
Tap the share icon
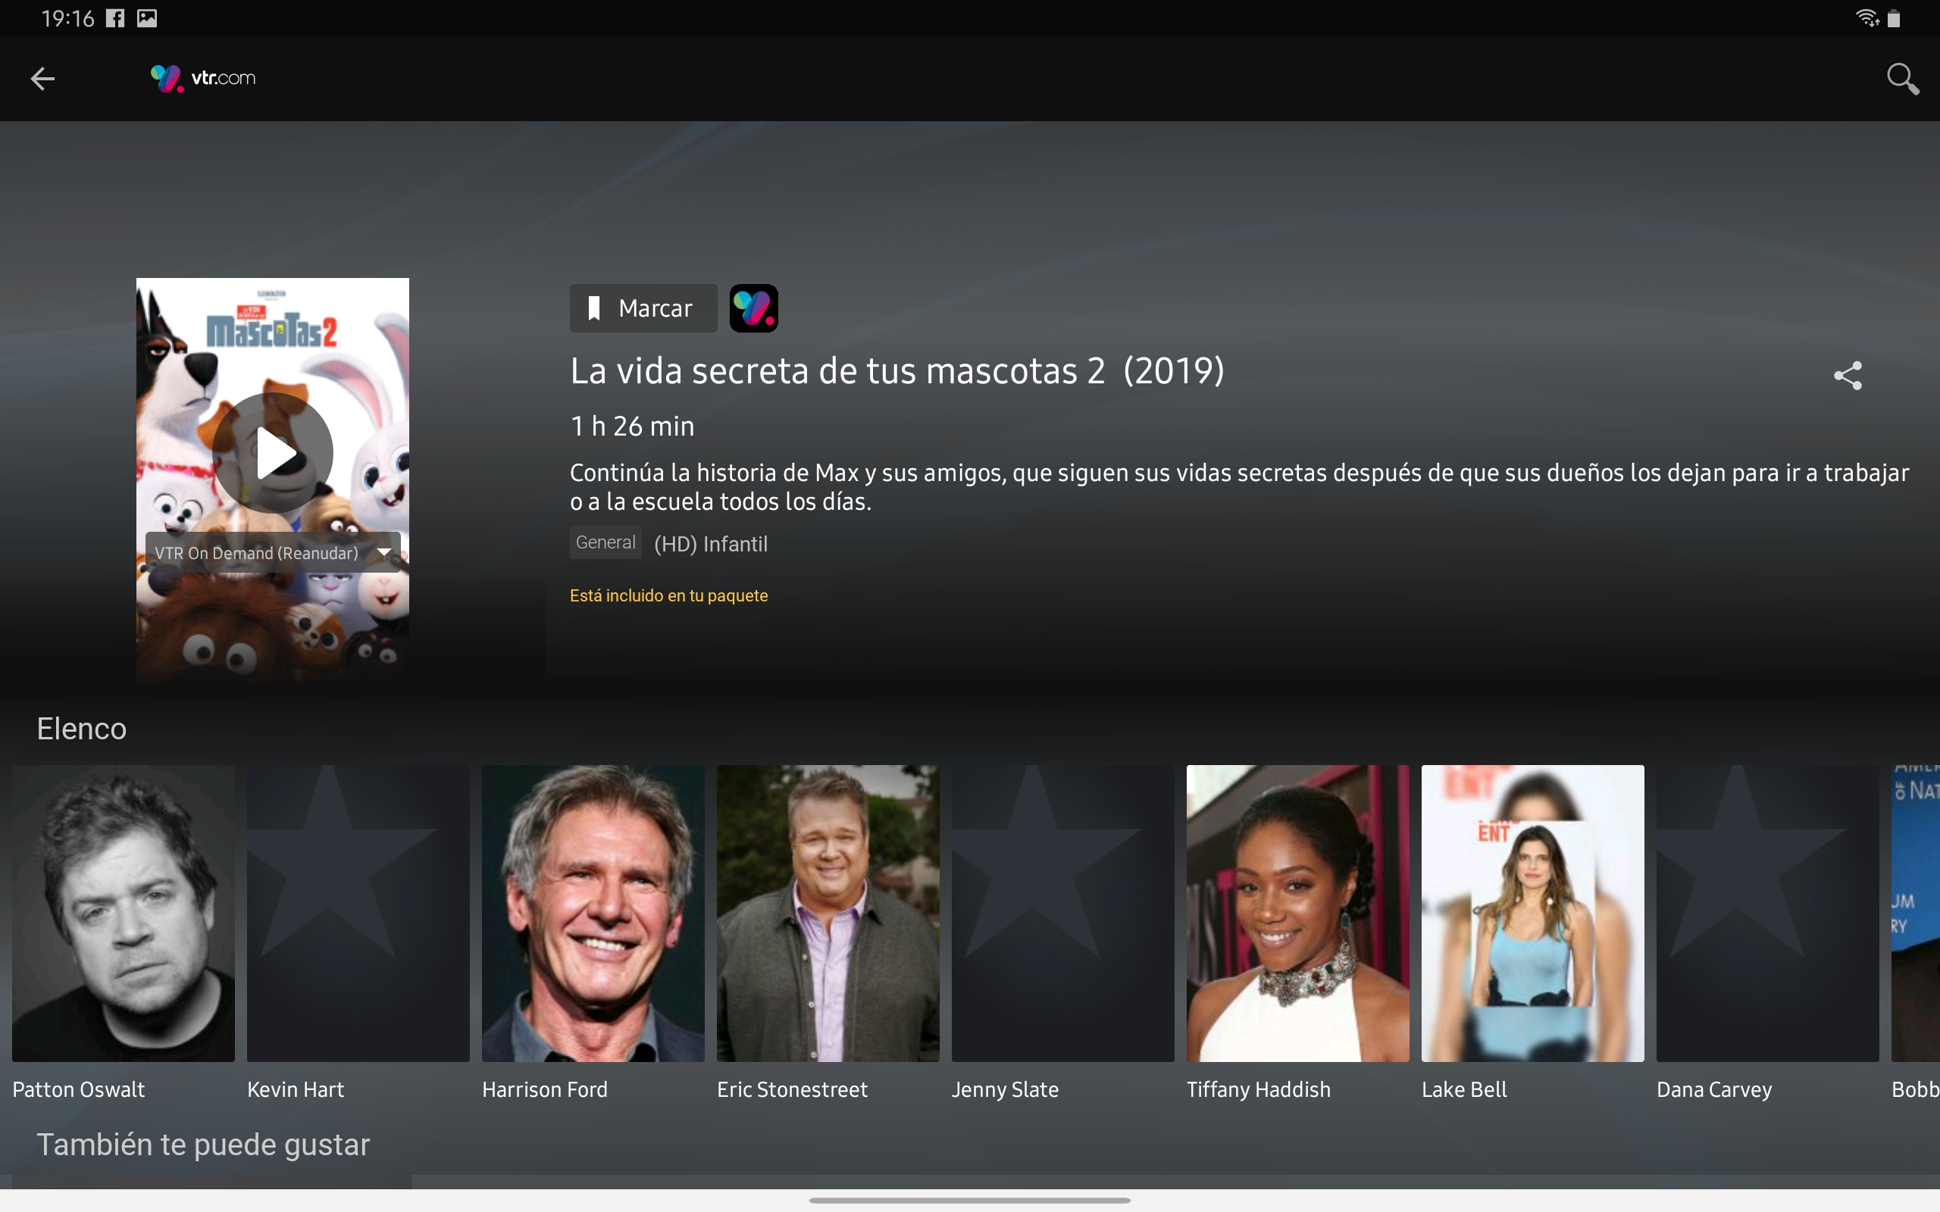coord(1848,375)
